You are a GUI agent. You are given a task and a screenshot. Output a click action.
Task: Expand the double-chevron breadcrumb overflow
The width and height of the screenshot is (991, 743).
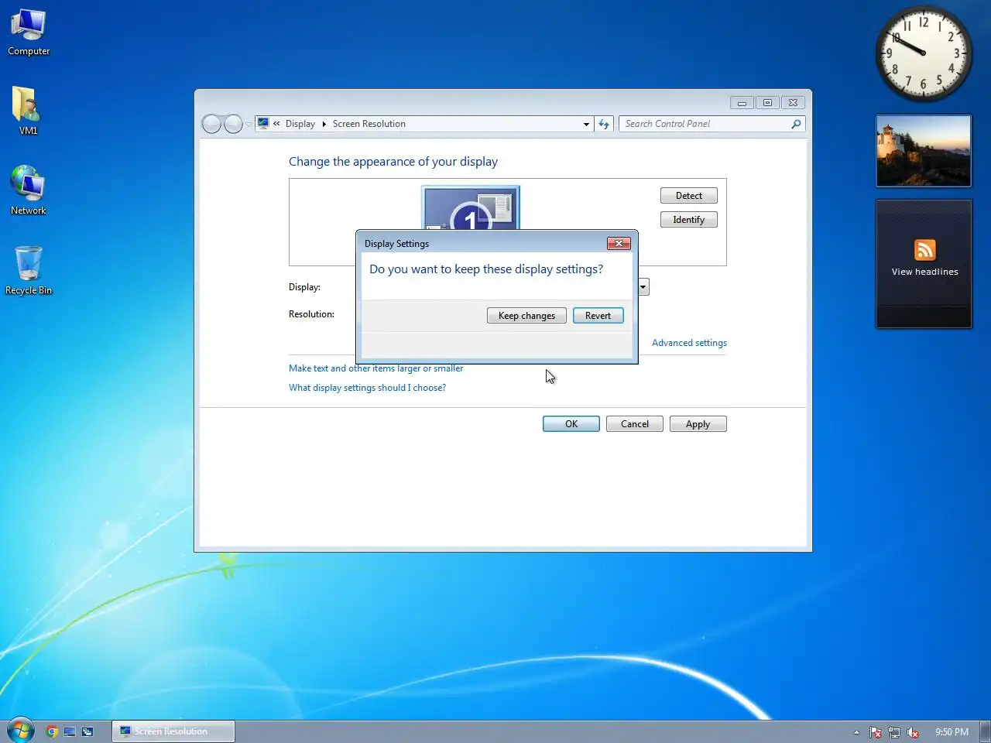point(276,124)
